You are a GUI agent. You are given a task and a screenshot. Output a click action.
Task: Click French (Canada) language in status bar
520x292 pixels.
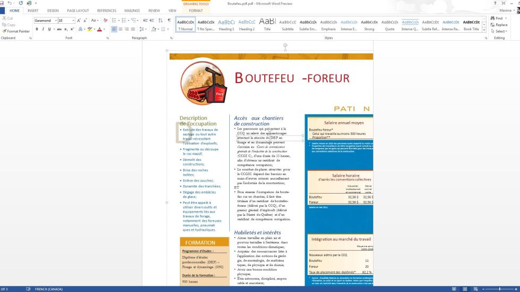(x=48, y=289)
